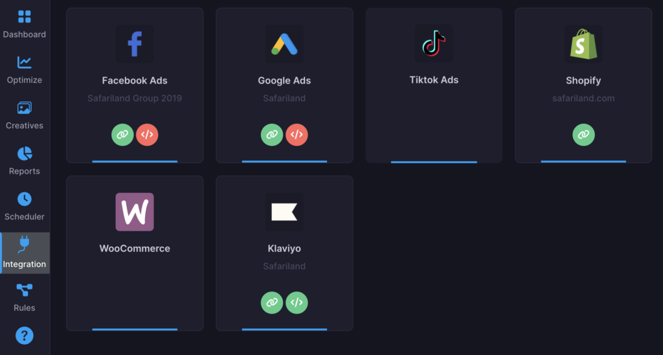The height and width of the screenshot is (355, 663).
Task: Open the Rules section
Action: [x=25, y=298]
